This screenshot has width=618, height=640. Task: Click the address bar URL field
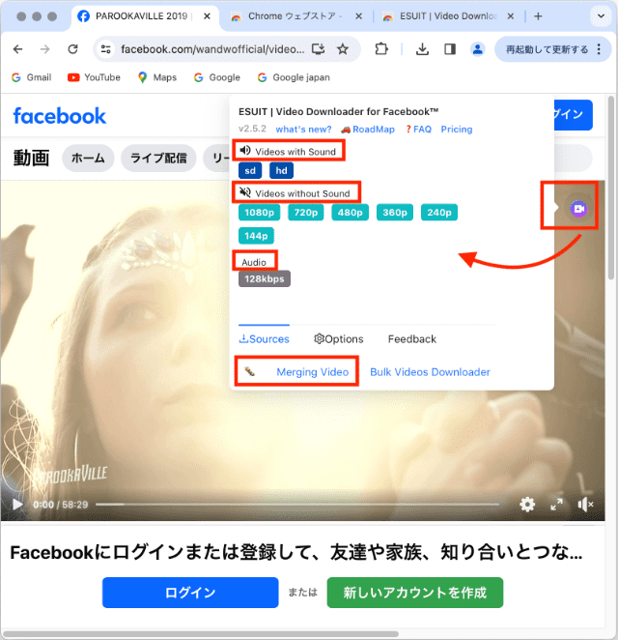pyautogui.click(x=212, y=49)
